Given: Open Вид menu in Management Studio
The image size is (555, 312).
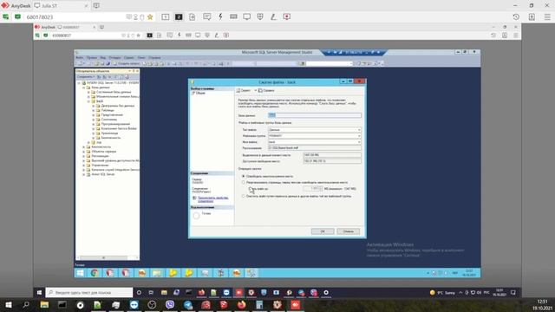Looking at the screenshot, I should point(103,58).
